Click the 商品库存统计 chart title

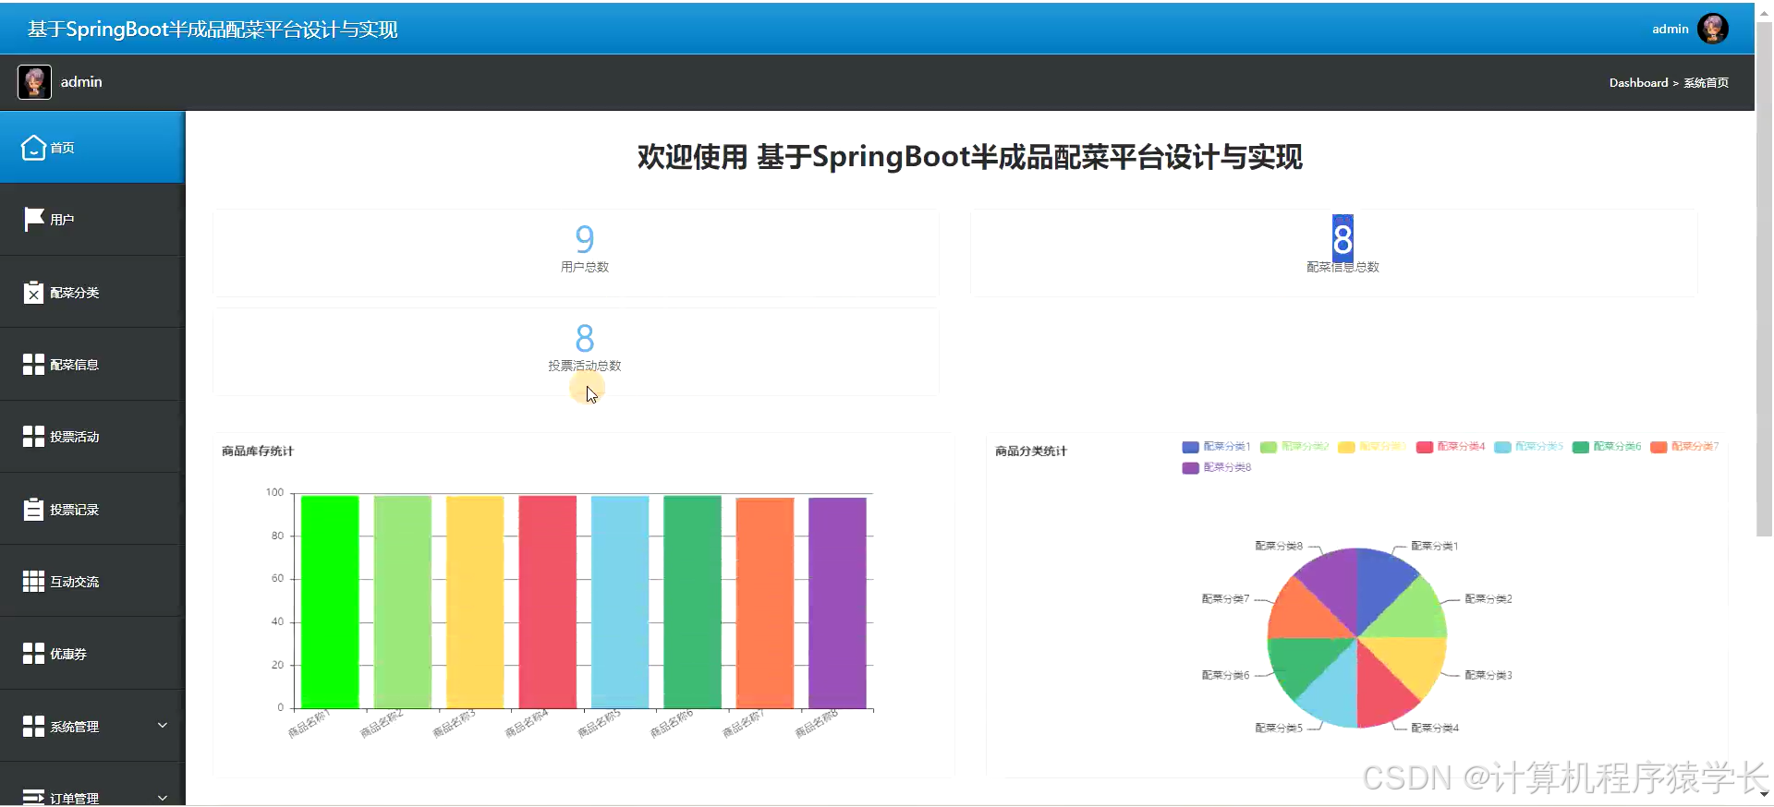tap(258, 452)
